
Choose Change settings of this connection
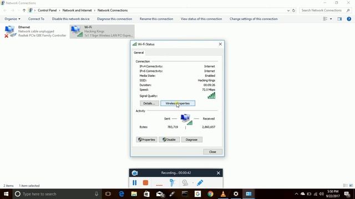253,19
